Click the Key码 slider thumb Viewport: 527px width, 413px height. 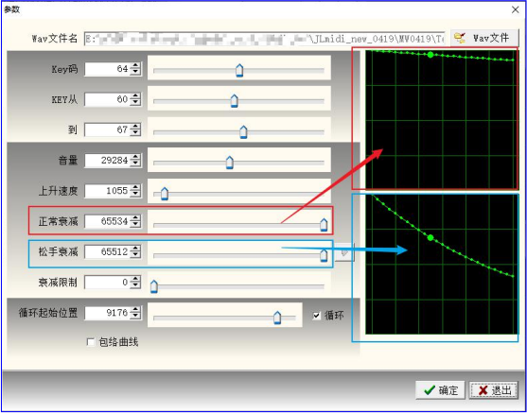pos(239,71)
